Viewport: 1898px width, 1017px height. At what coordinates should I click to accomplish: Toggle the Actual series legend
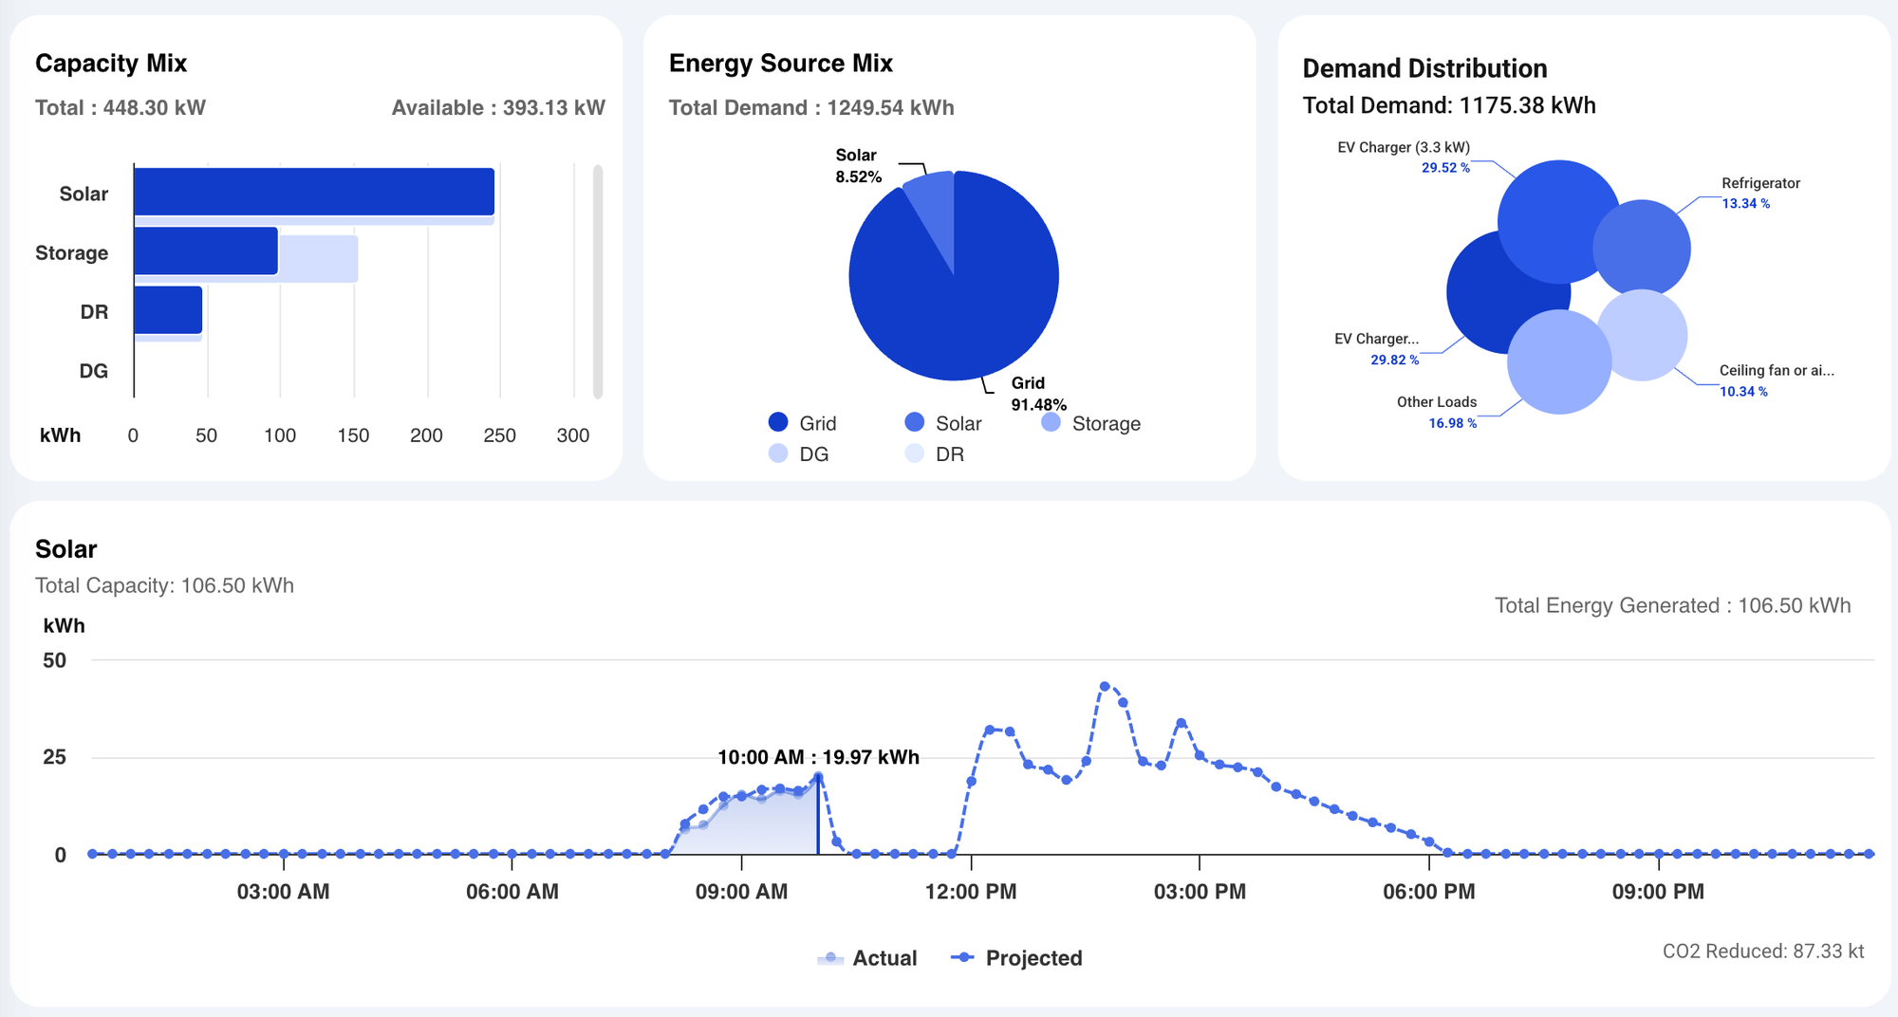coord(867,958)
